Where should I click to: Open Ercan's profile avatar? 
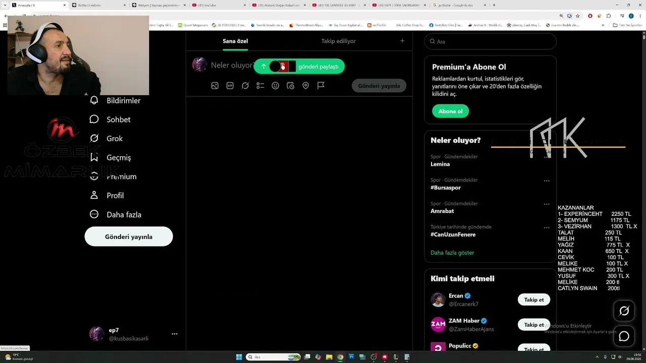pyautogui.click(x=438, y=299)
